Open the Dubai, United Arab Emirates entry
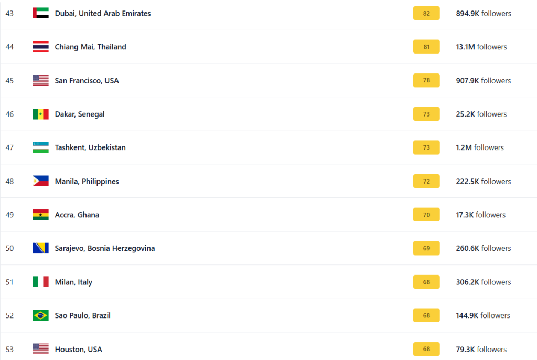 coord(103,14)
